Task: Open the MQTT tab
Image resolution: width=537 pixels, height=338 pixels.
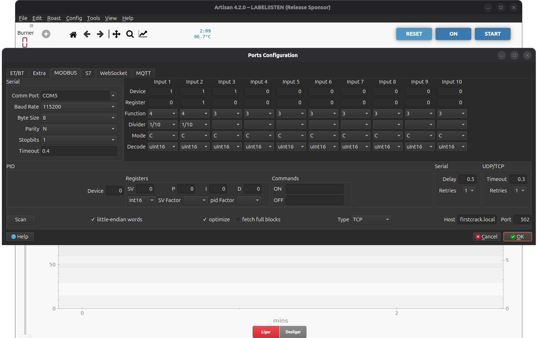Action: click(x=143, y=73)
